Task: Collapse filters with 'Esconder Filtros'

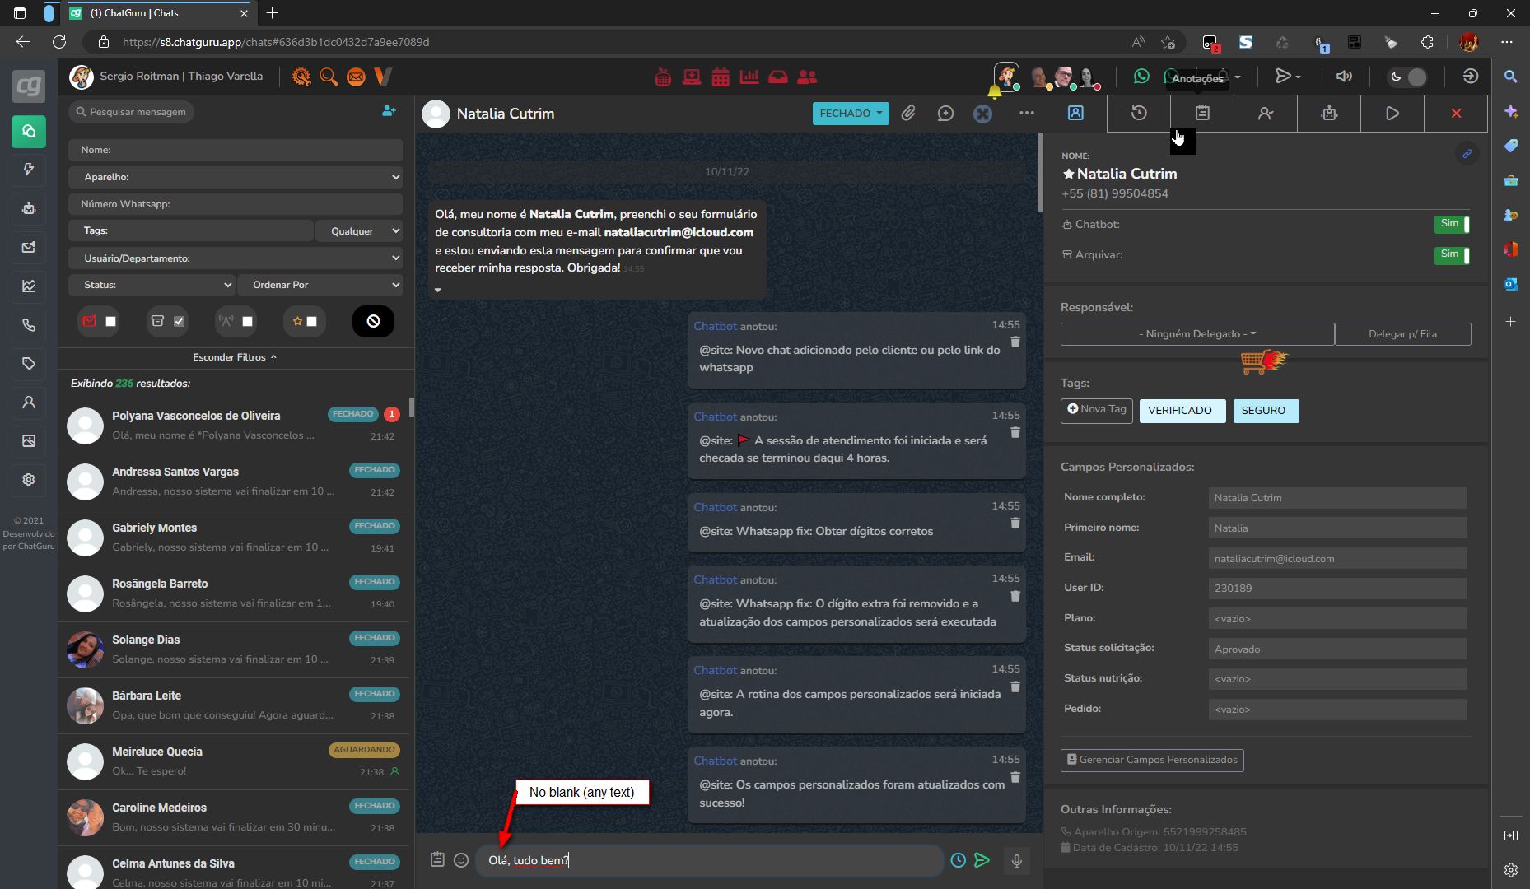Action: [235, 357]
